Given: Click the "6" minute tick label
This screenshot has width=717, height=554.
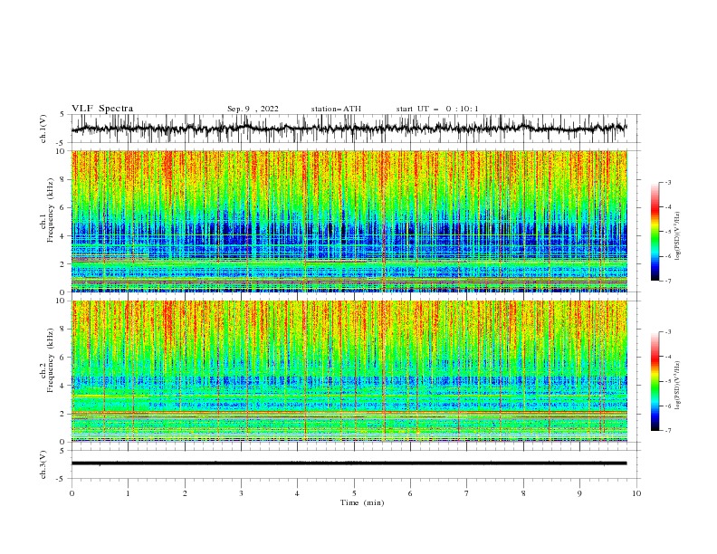Looking at the screenshot, I should coord(410,493).
